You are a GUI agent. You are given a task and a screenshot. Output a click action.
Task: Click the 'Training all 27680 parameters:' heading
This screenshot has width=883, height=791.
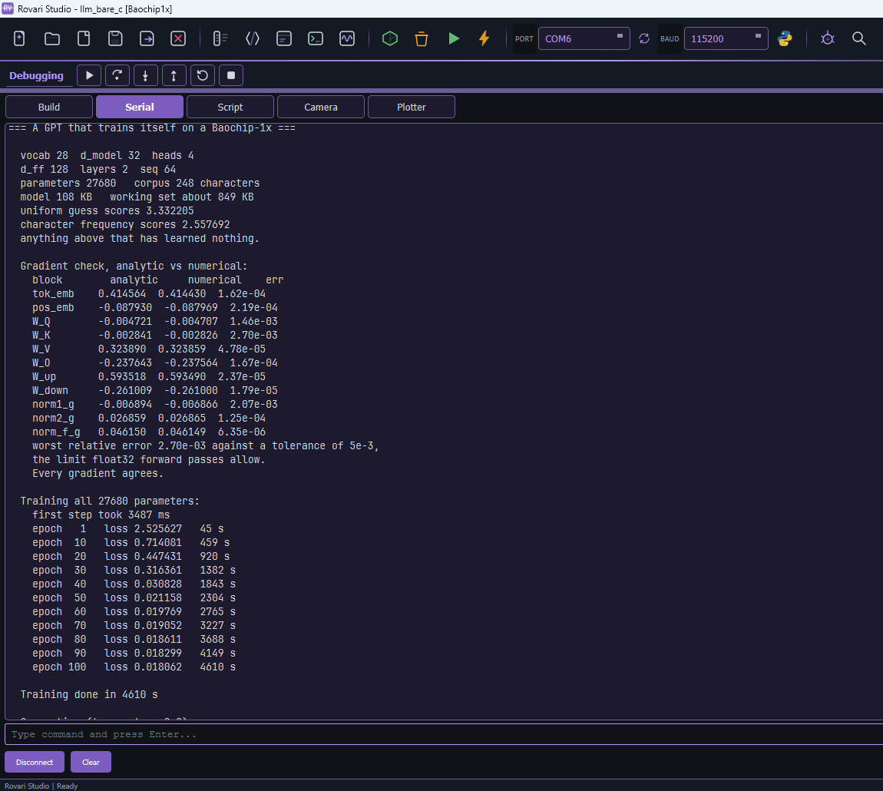pos(110,501)
